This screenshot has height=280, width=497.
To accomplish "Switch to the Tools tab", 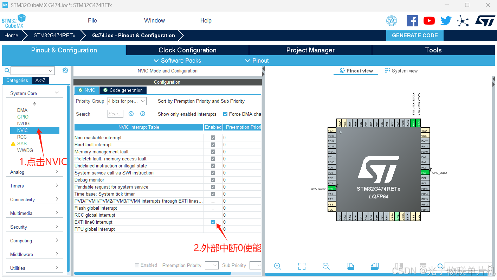I will [433, 50].
